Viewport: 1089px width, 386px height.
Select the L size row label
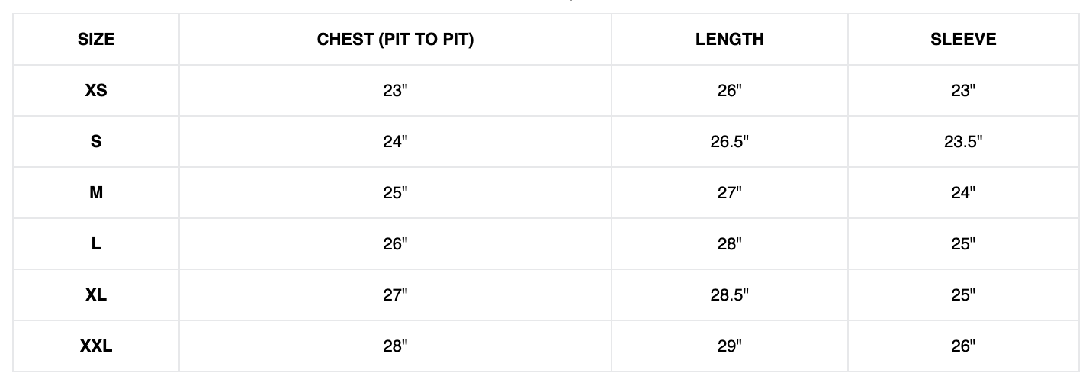[x=96, y=244]
